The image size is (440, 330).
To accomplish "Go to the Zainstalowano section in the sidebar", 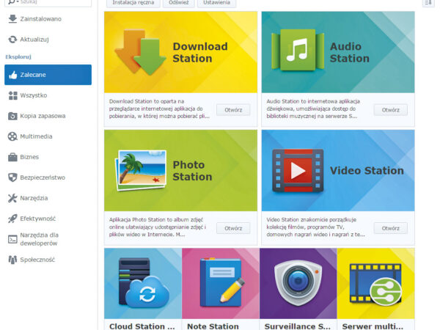I will (40, 18).
